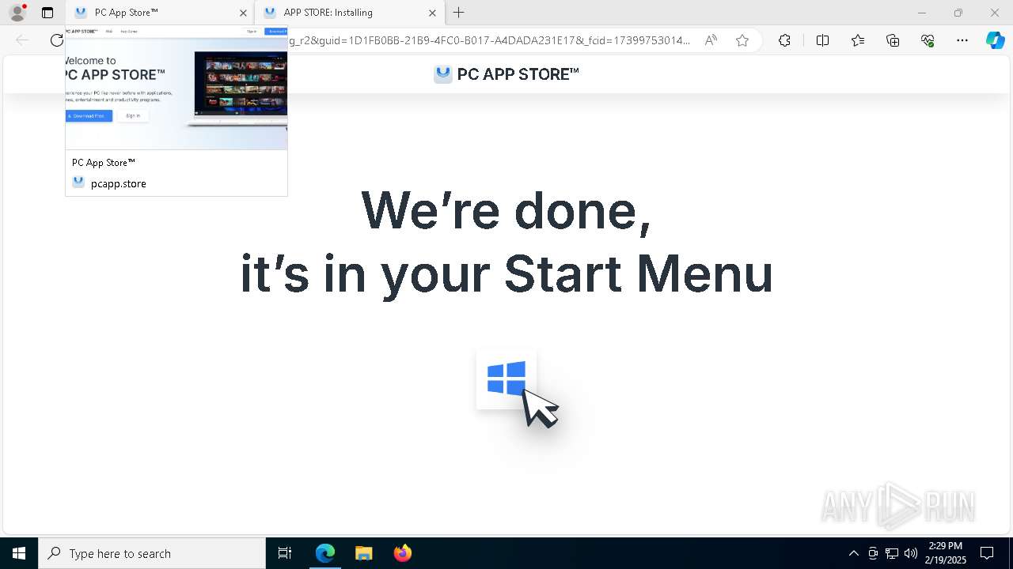This screenshot has height=569, width=1013.
Task: Click the taskbar search box
Action: [x=152, y=553]
